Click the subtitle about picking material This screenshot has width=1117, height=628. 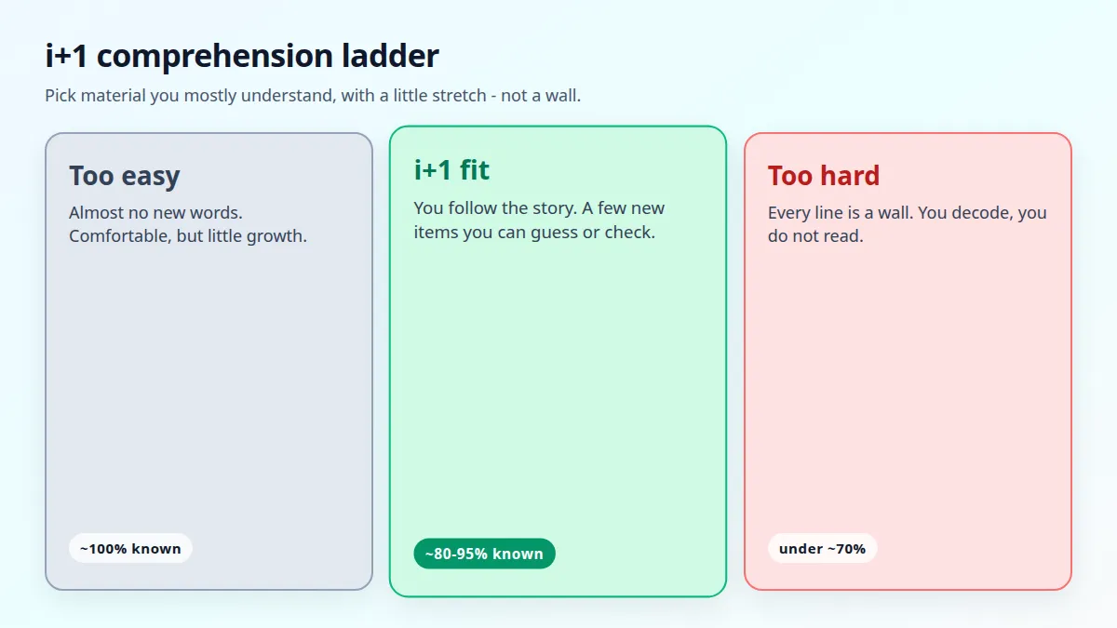click(313, 95)
